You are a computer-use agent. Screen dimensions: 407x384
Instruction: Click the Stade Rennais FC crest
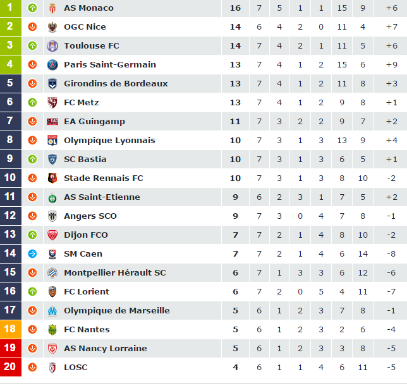[x=52, y=178]
